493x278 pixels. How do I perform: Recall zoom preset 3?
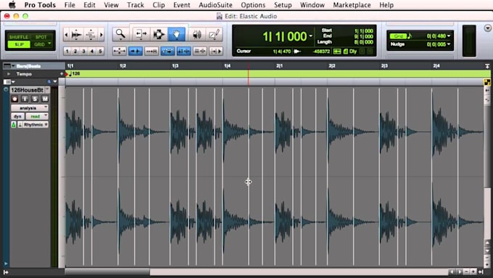tap(83, 51)
